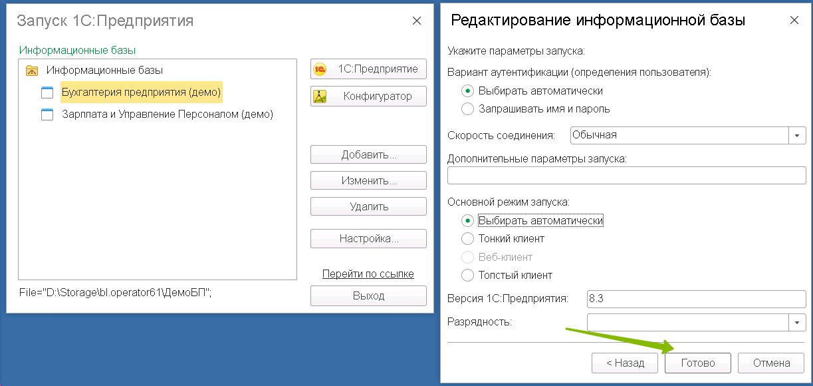Image resolution: width=813 pixels, height=386 pixels.
Task: Click the Версия 1С:Предприятия text field
Action: tap(696, 299)
